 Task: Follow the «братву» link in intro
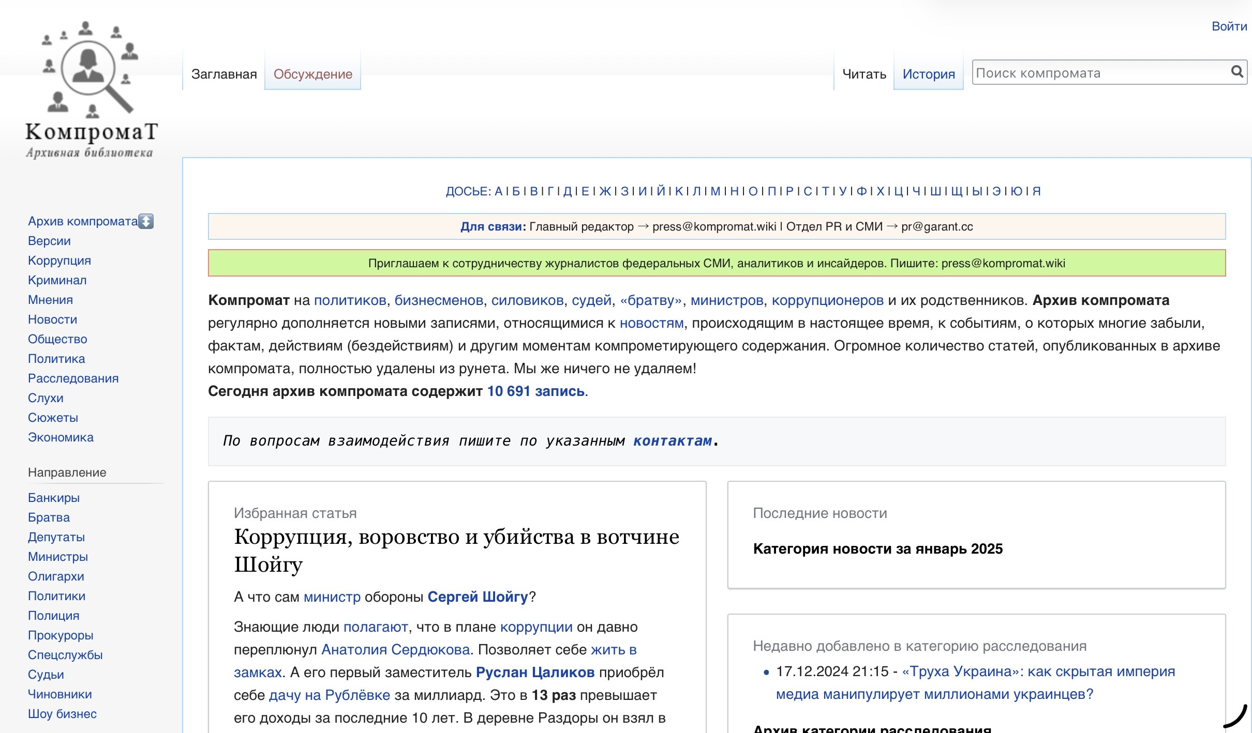(651, 300)
